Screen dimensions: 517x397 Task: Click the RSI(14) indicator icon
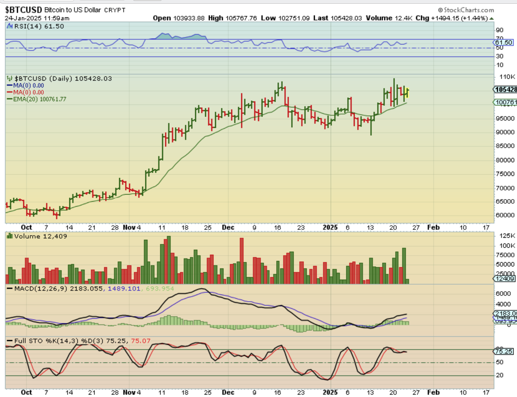tap(10, 26)
